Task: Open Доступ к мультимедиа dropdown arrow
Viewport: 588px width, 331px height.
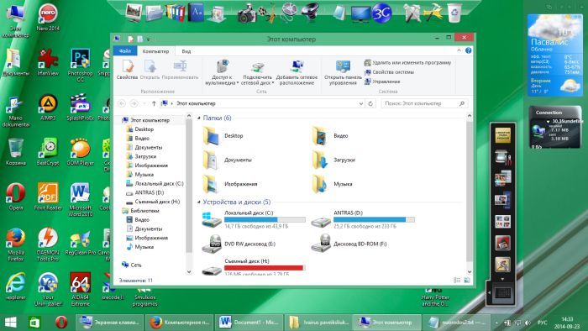Action: (x=238, y=83)
